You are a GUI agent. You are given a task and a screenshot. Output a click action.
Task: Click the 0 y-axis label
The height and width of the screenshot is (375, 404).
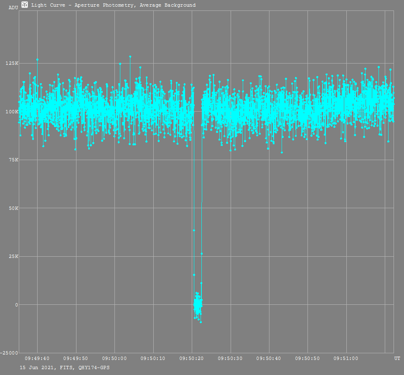pos(17,305)
